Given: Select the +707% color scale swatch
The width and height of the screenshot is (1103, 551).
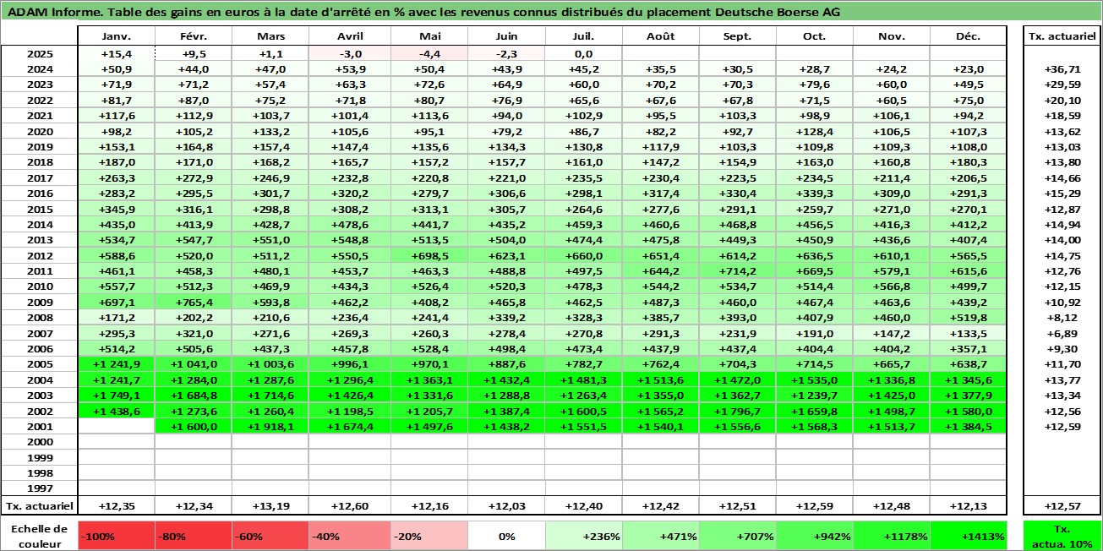Looking at the screenshot, I should pyautogui.click(x=738, y=536).
